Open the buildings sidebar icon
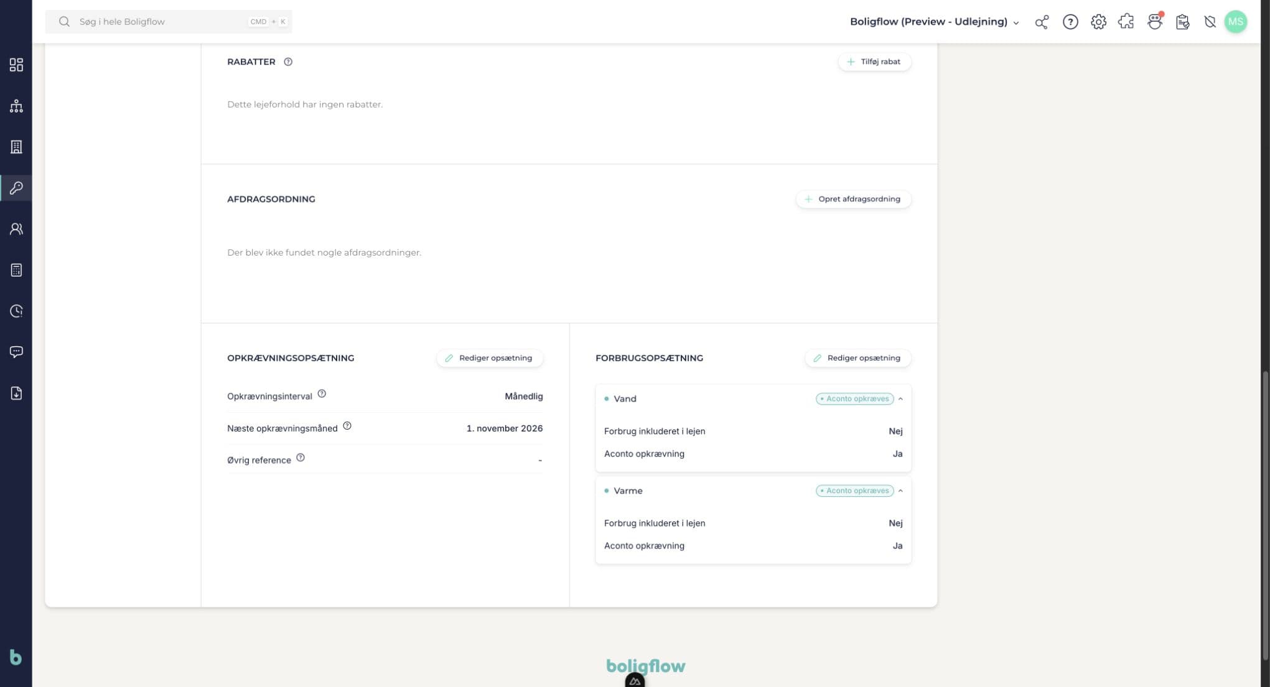Image resolution: width=1270 pixels, height=687 pixels. 16,147
